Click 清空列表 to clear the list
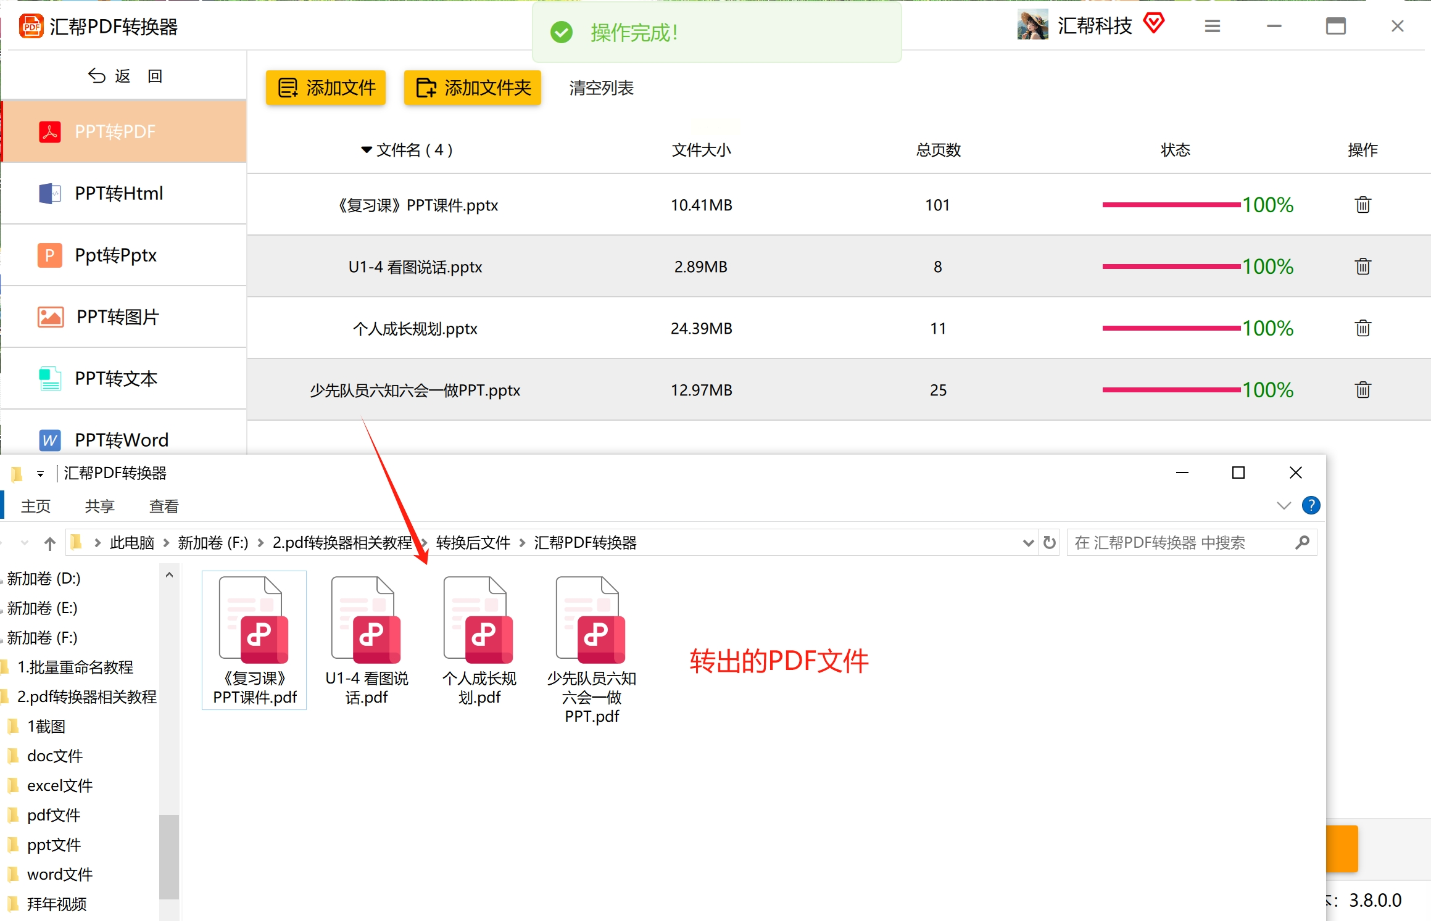Image resolution: width=1431 pixels, height=921 pixels. click(601, 88)
